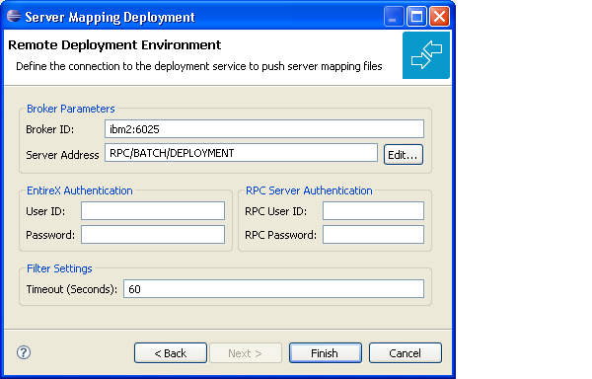Click the Timeout (Seconds): label
592x379 pixels.
[x=71, y=289]
